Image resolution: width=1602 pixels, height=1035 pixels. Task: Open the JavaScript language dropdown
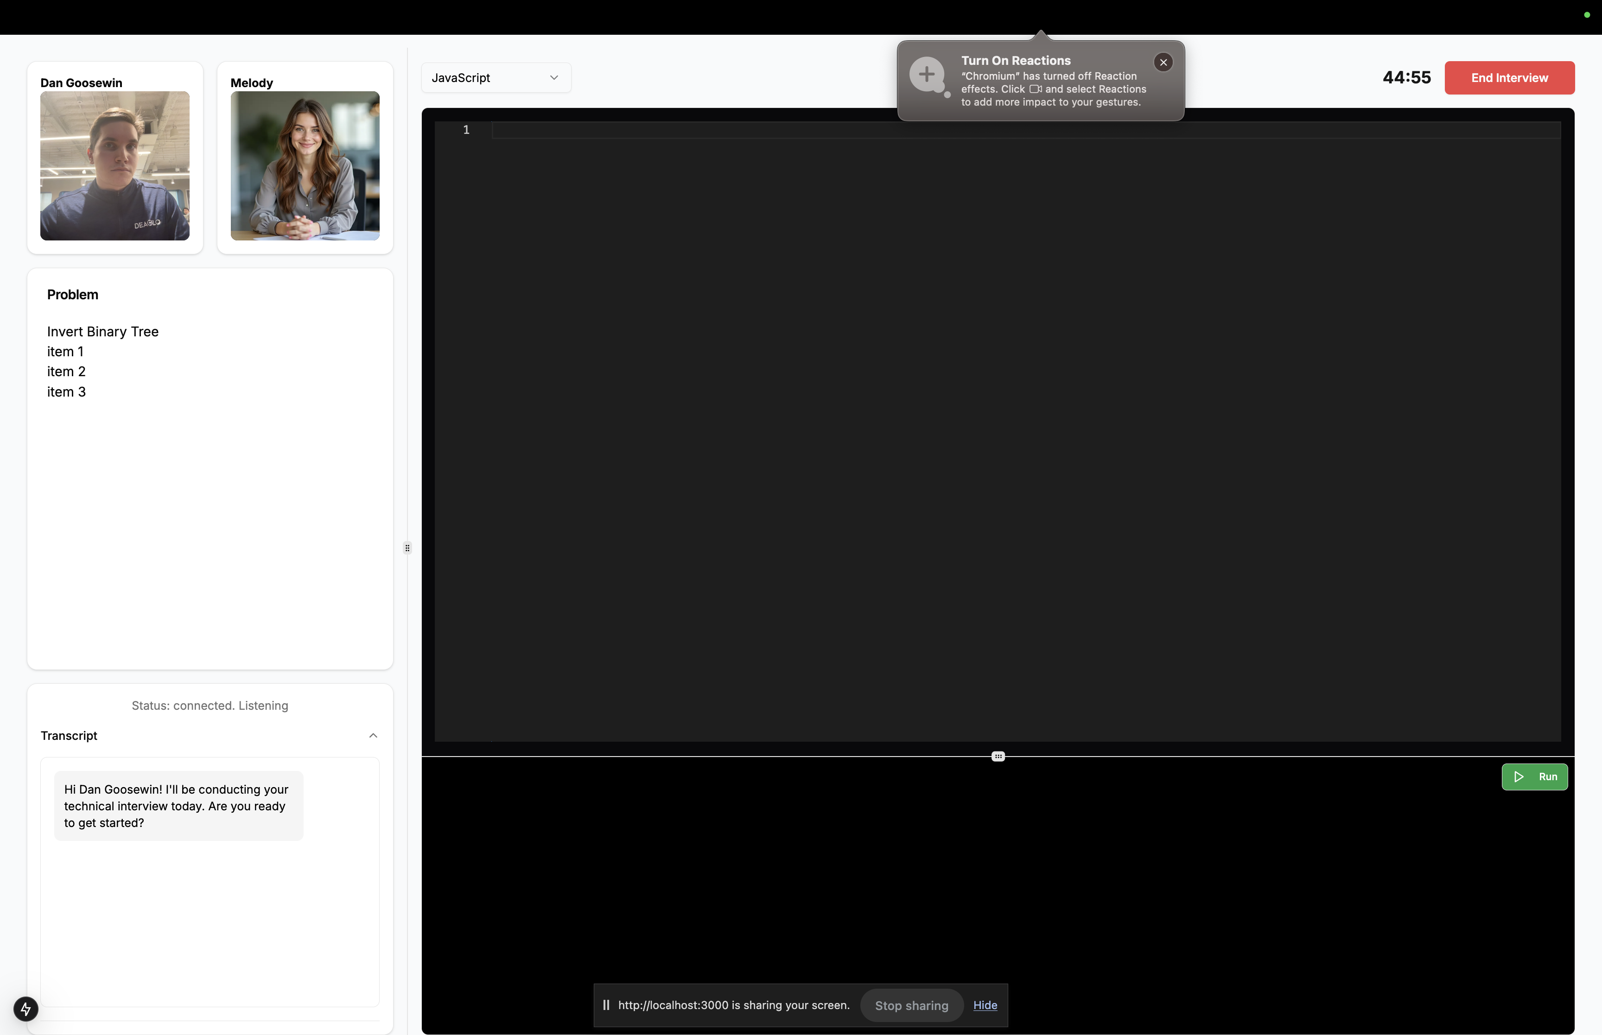[x=496, y=78]
